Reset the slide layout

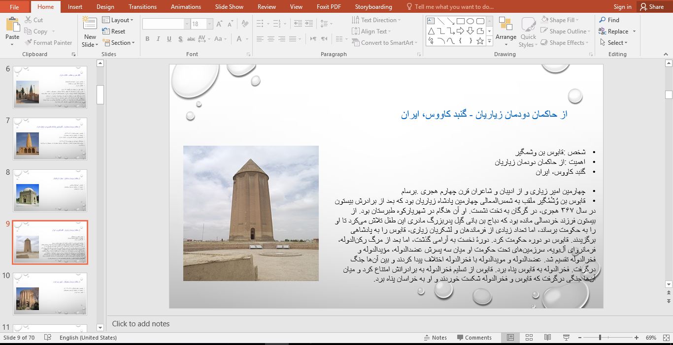click(x=114, y=31)
